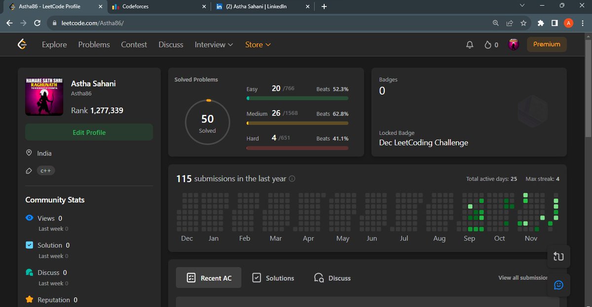The height and width of the screenshot is (307, 592).
Task: Select the Recent AC tab
Action: pos(209,278)
